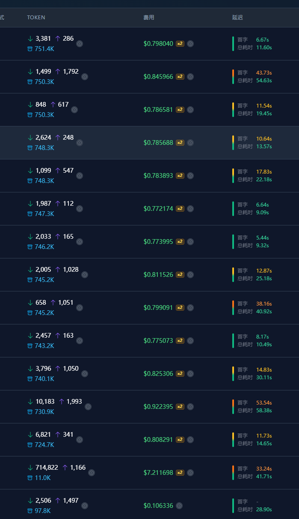Screen dimensions: 299x519
Task: Select the row with cost $0.775073
Action: click(x=149, y=341)
